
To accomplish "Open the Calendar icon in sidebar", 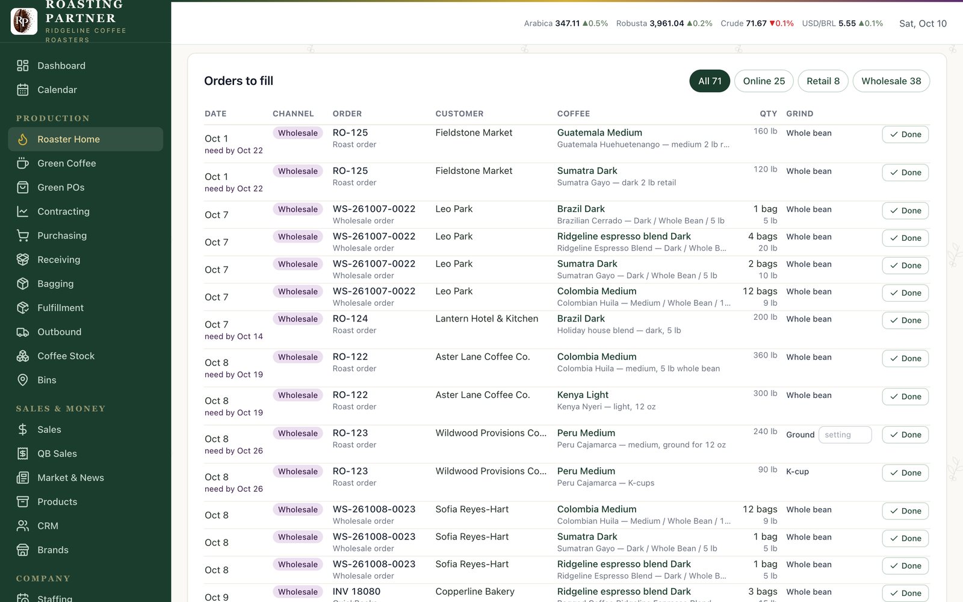I will 23,90.
